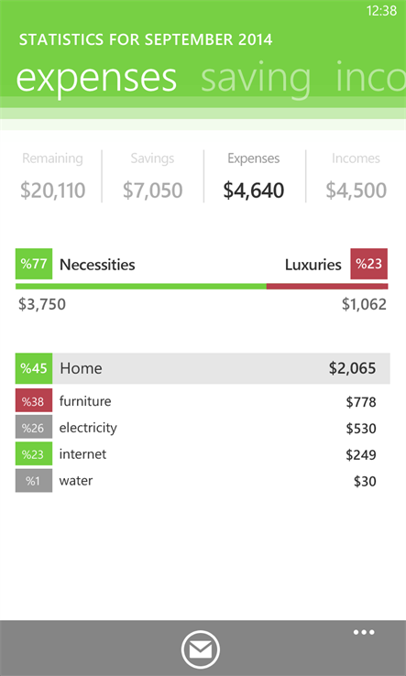Collapse the Home category row
406x676 pixels.
coord(203,368)
